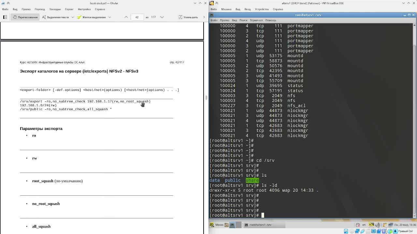Open Okular Переход menu

coord(40,9)
